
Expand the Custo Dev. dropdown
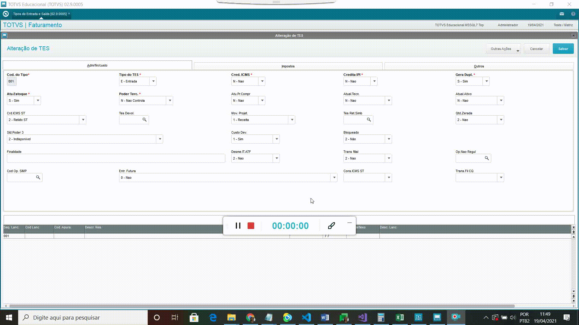coord(277,139)
